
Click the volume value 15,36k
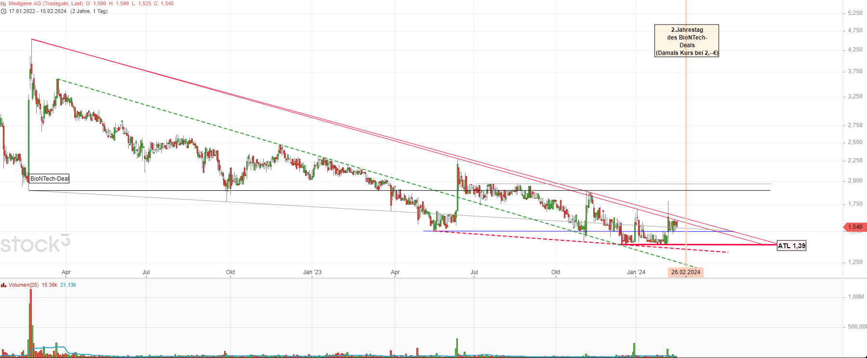[49, 285]
